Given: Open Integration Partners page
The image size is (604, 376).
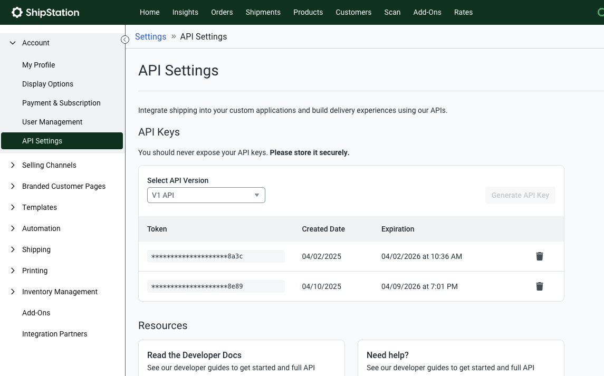Looking at the screenshot, I should [54, 334].
